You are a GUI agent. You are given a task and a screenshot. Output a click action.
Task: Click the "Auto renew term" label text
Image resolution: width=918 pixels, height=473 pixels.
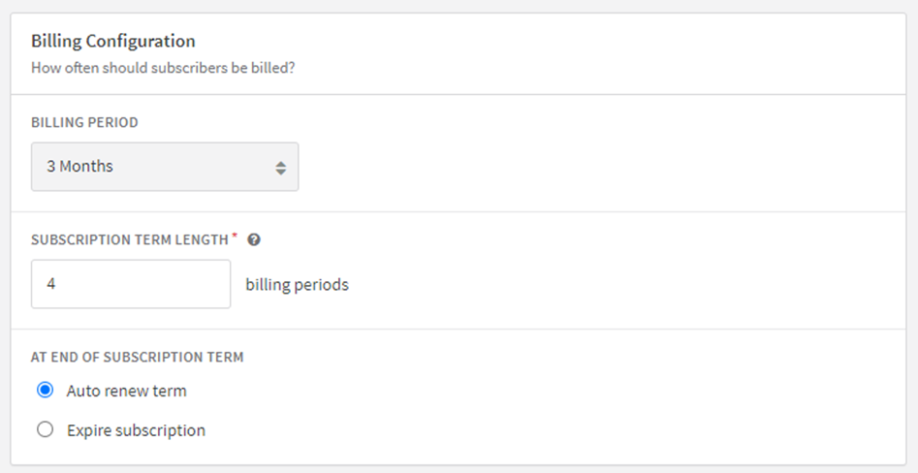coord(126,391)
